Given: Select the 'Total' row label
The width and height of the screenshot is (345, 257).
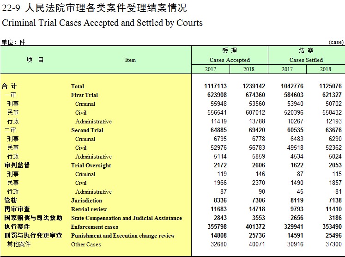Looking at the screenshot, I should pos(78,86).
